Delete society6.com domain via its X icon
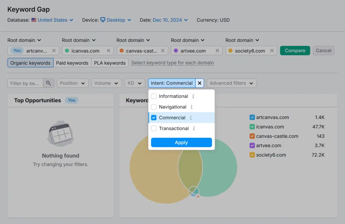This screenshot has height=224, width=345. 272,51
